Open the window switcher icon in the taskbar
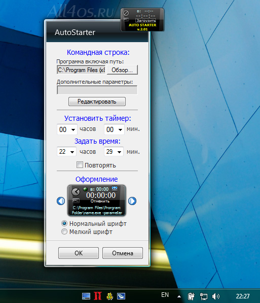This screenshot has height=303, width=260. click(121, 296)
